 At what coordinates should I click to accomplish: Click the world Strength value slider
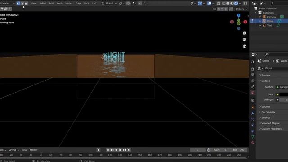point(283,100)
